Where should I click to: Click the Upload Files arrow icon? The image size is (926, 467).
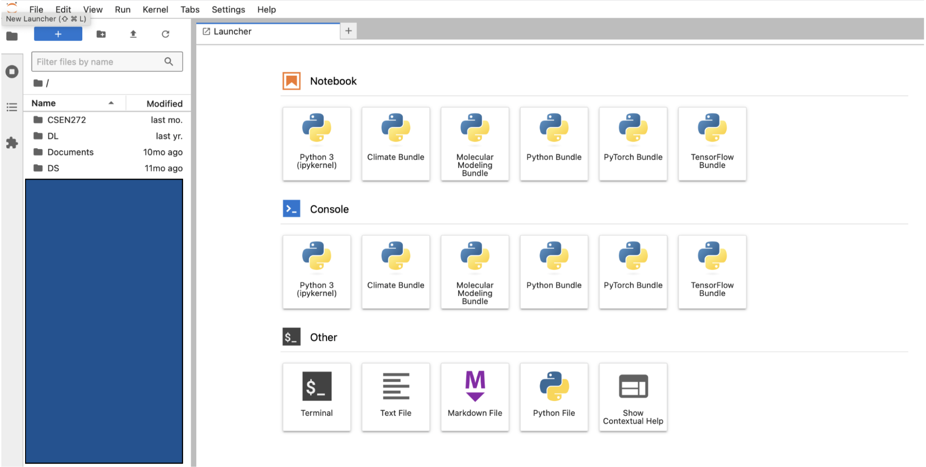tap(133, 34)
